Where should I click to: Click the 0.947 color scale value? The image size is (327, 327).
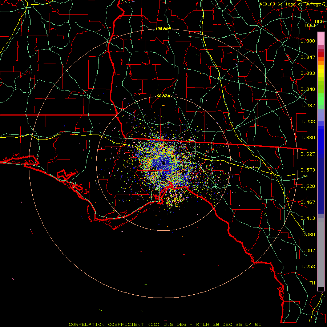[308, 57]
